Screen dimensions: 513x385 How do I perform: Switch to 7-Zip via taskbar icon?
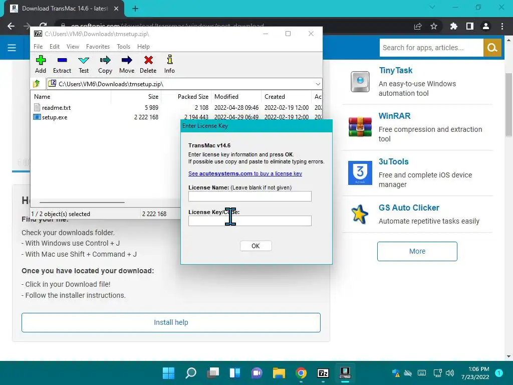(323, 372)
